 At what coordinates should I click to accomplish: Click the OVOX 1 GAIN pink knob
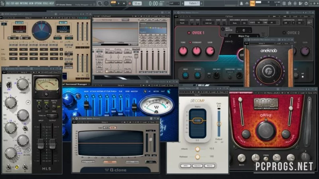(x=210, y=51)
